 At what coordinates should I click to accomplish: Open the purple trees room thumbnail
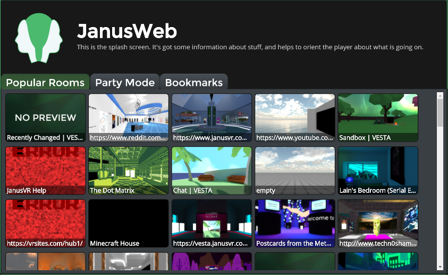click(212, 261)
